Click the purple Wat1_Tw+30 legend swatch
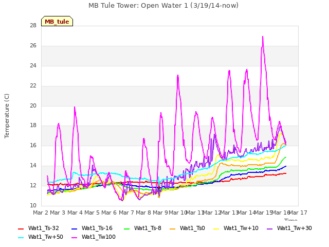This screenshot has width=329, height=247. click(x=269, y=228)
